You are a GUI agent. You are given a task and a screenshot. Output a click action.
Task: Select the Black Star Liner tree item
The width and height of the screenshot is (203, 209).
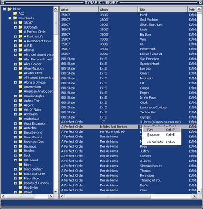point(35,174)
